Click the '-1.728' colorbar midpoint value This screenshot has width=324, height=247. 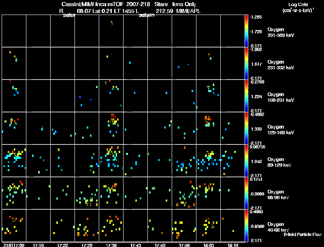coord(256,32)
